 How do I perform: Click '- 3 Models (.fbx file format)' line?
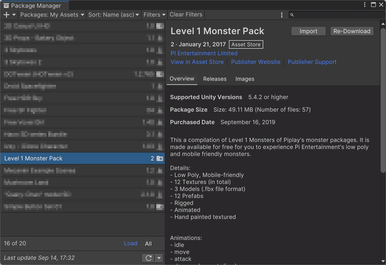coord(208,189)
